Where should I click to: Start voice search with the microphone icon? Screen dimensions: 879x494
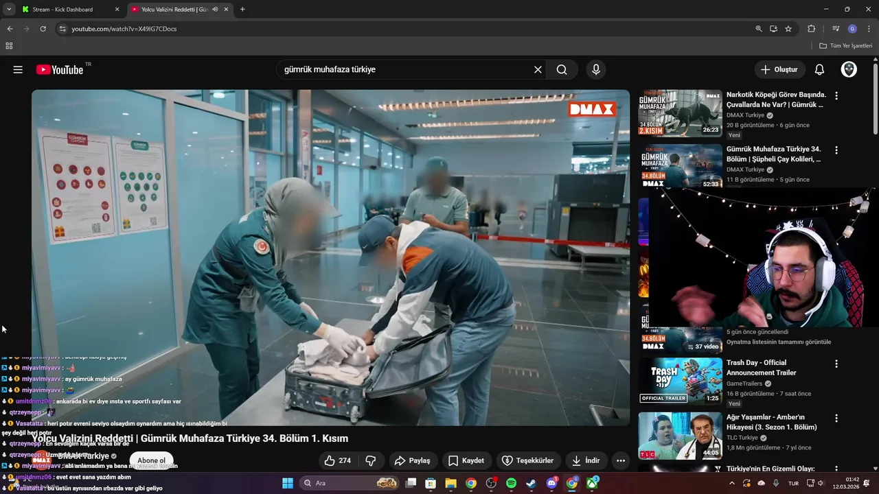[595, 69]
